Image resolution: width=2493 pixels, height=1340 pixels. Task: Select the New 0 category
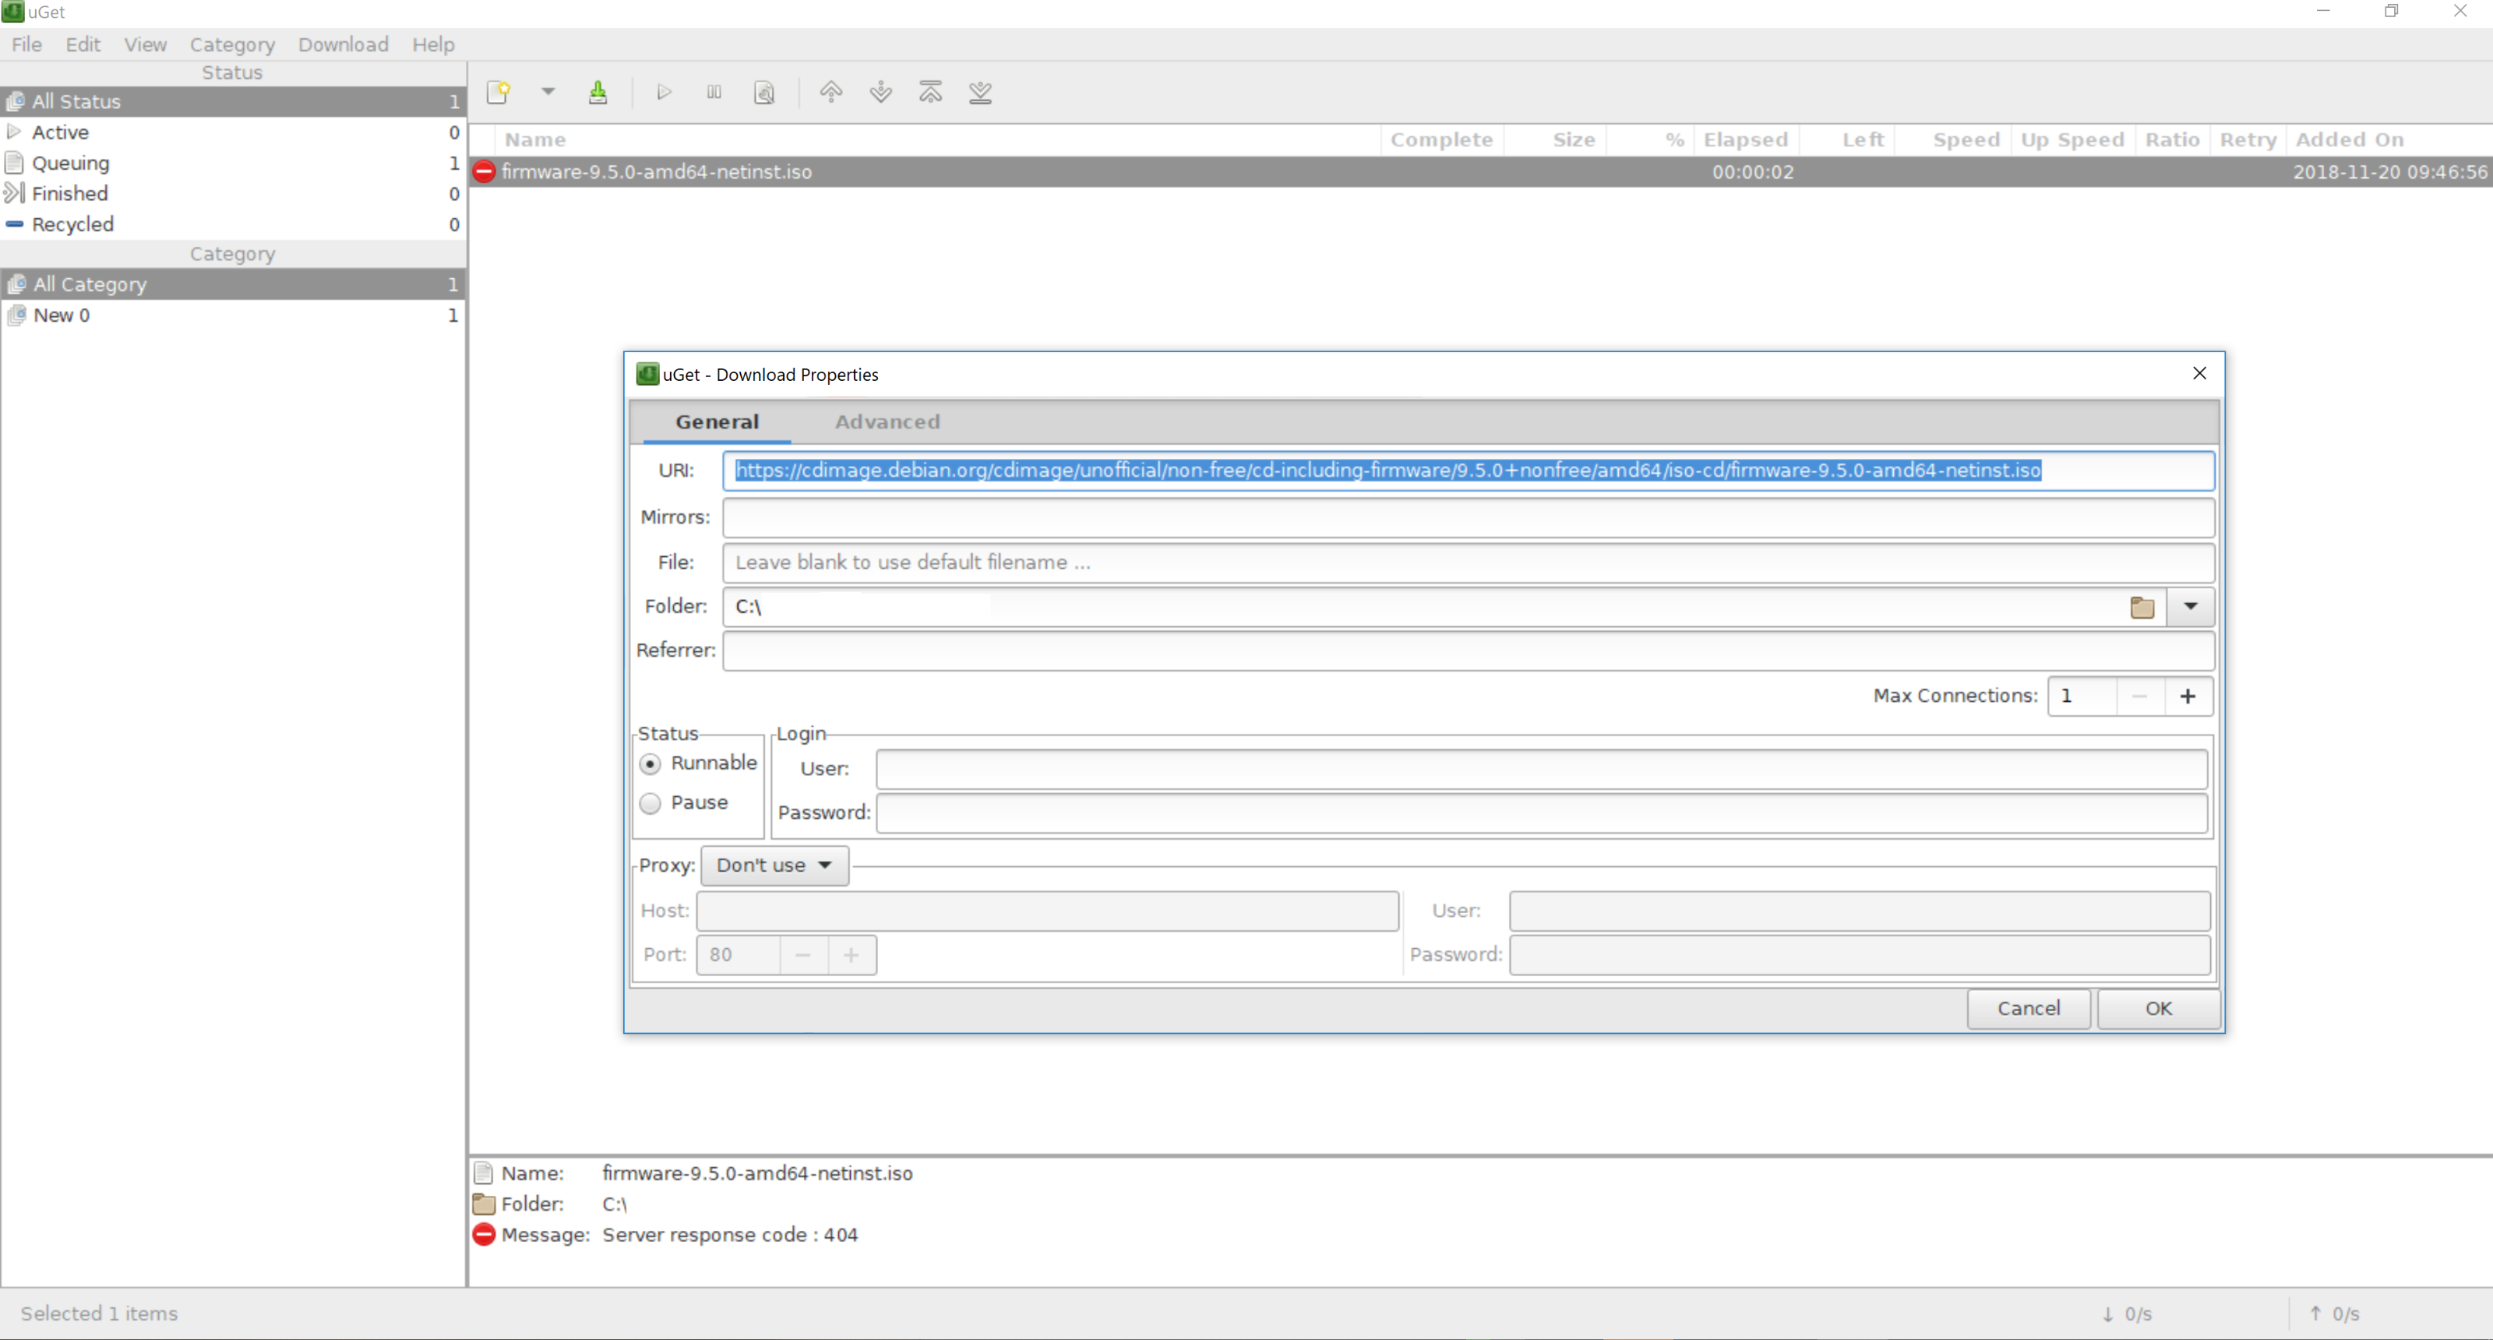[x=232, y=316]
